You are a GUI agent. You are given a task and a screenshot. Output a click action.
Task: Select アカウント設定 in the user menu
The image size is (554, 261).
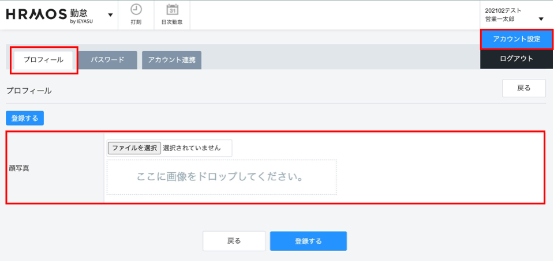[x=516, y=39]
